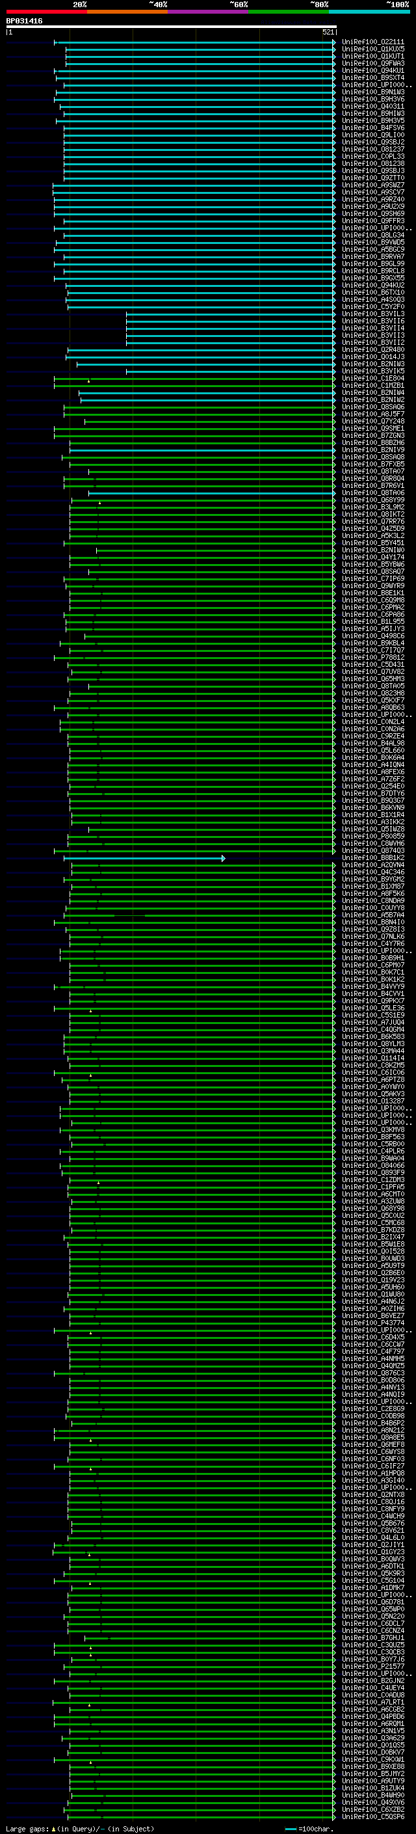Open hit UniRef100_Q9FWA3
416x1834 pixels.
372,63
